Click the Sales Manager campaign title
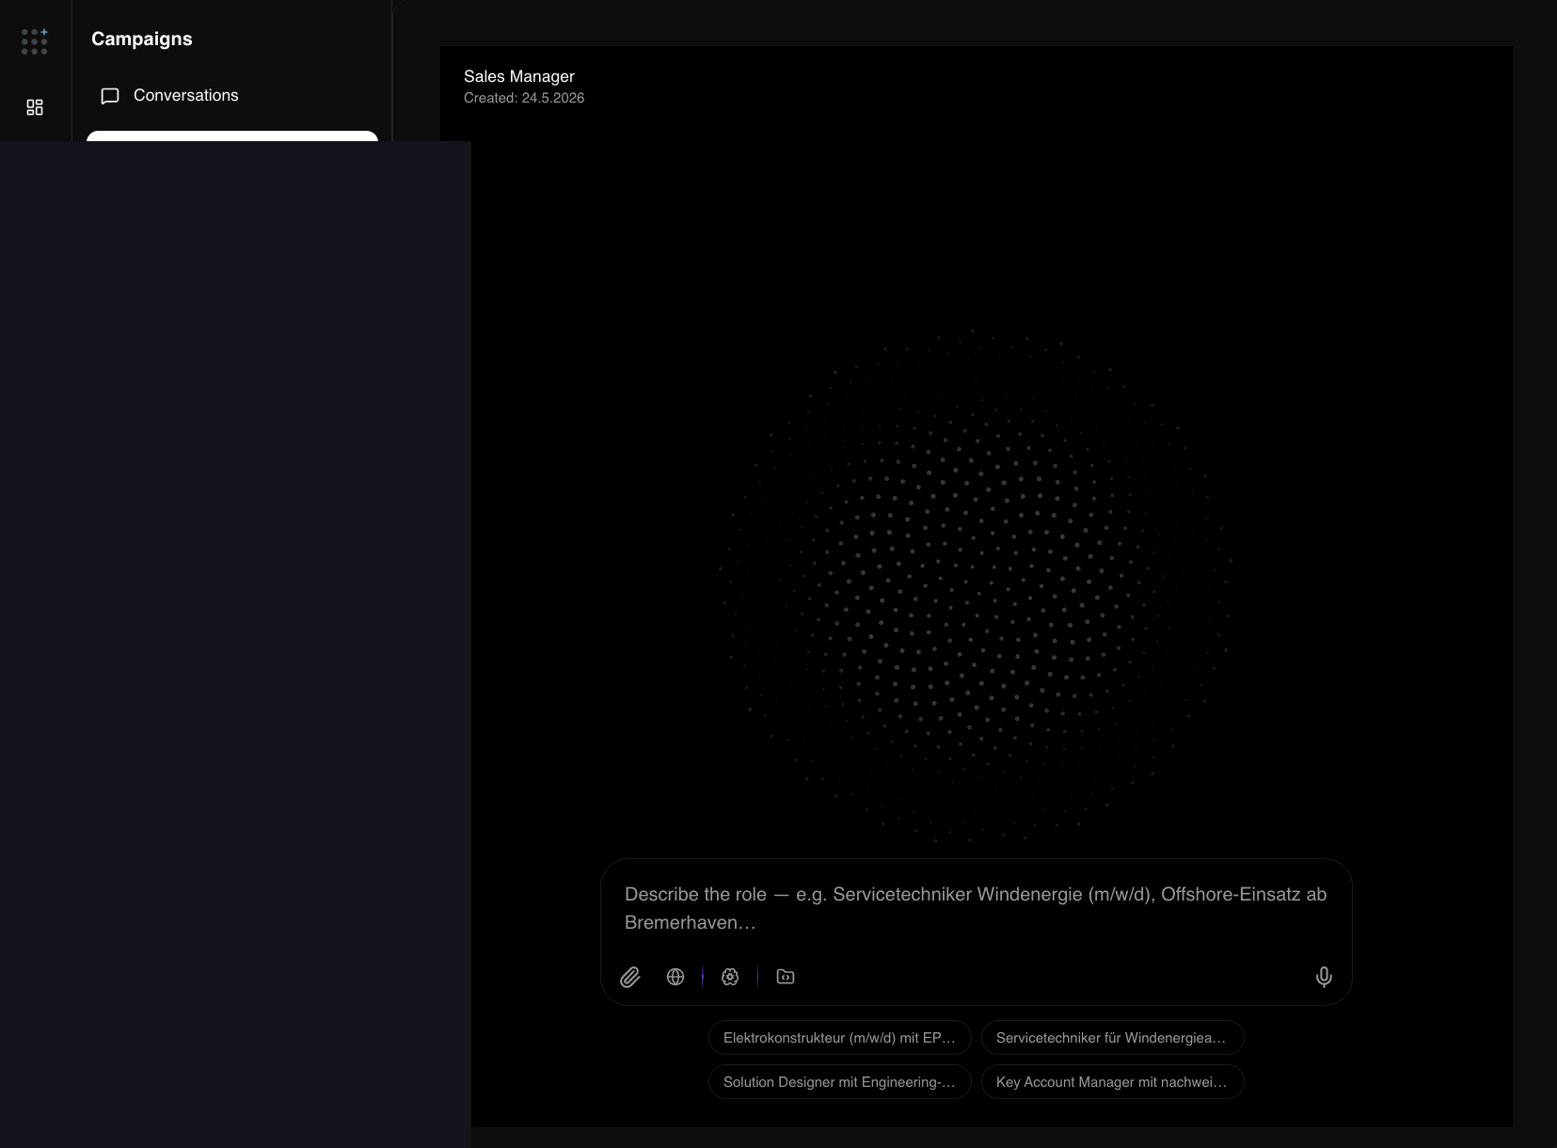Image resolution: width=1557 pixels, height=1148 pixels. point(519,76)
